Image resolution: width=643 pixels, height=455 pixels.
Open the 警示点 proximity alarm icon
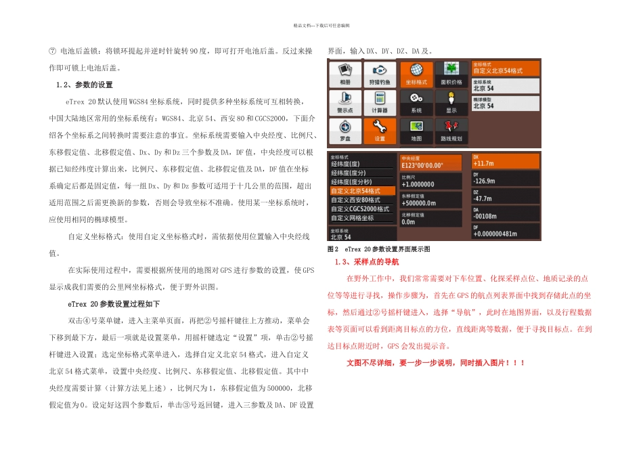[x=345, y=102]
